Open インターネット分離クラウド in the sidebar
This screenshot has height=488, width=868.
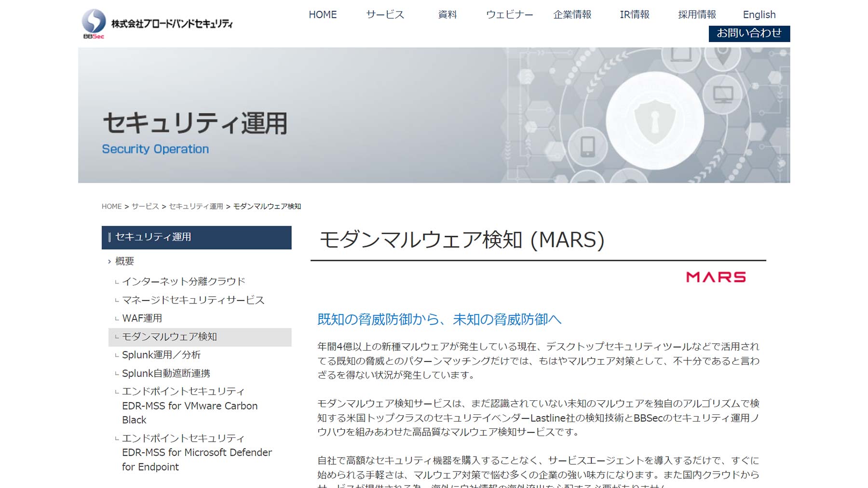coord(184,281)
